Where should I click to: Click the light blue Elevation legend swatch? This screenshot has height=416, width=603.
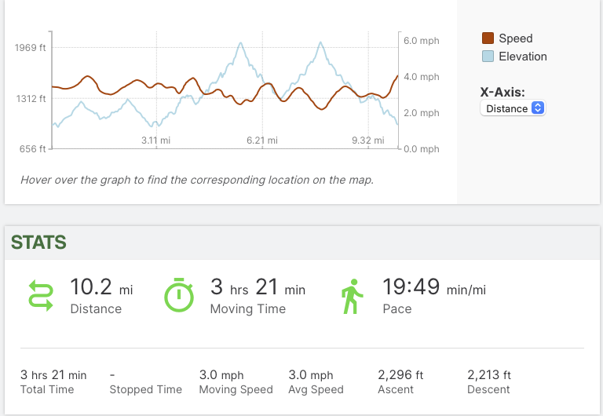488,57
